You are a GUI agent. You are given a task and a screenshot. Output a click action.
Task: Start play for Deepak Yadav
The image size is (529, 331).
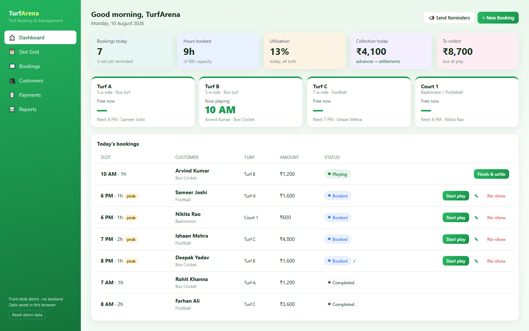(456, 261)
